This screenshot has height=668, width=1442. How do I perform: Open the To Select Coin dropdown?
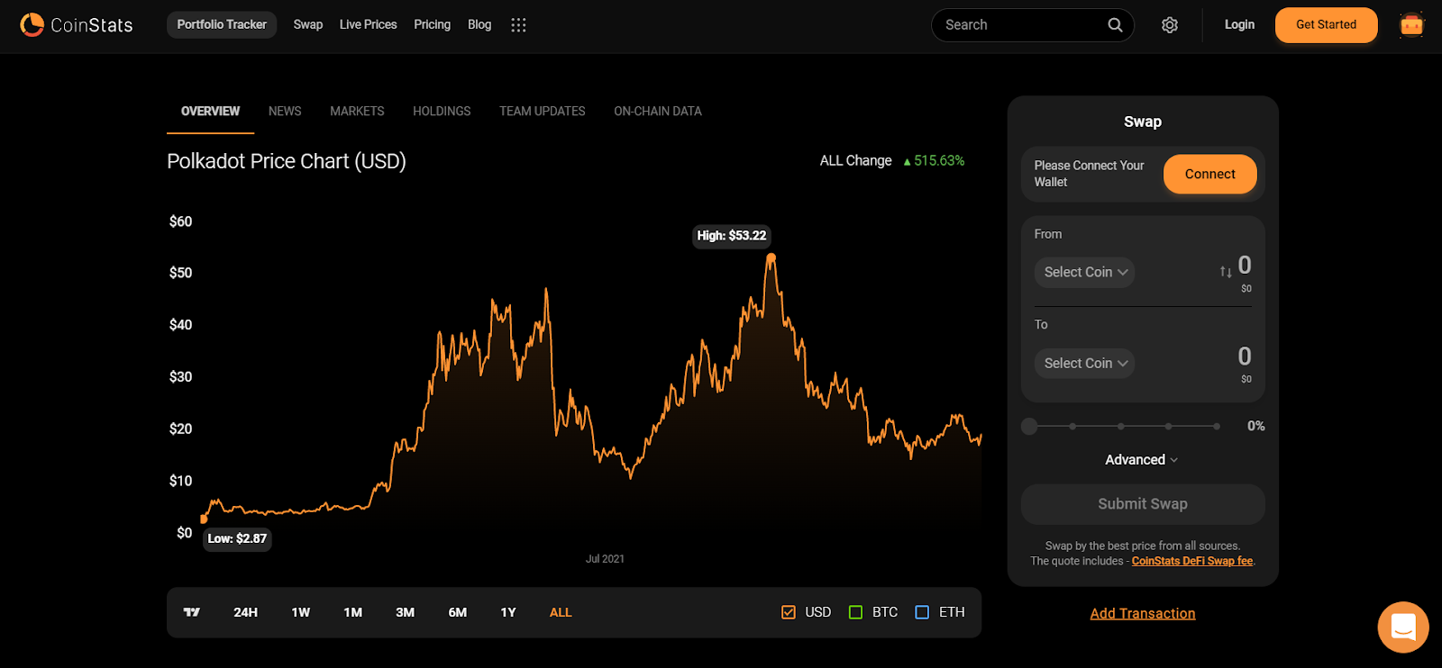1085,364
